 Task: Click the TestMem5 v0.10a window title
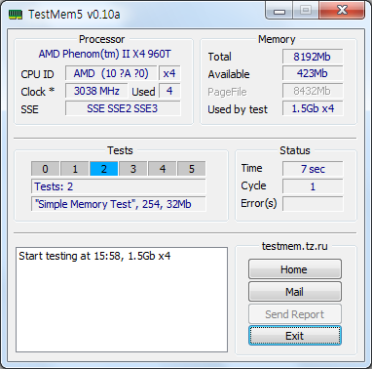(74, 15)
